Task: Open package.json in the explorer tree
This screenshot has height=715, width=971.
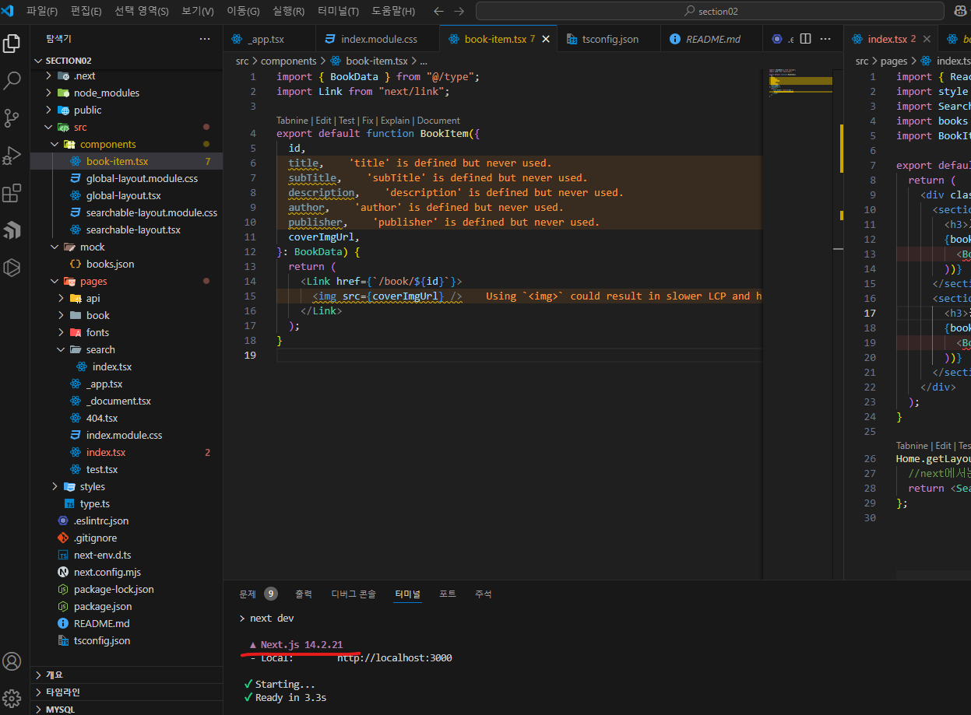Action: [103, 606]
